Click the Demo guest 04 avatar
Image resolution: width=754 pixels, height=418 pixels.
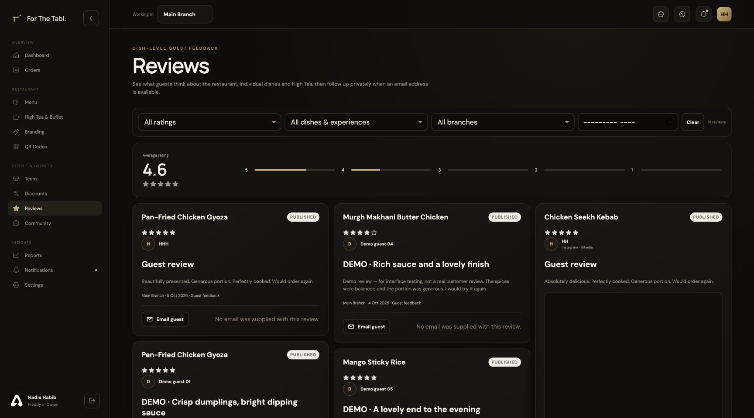[350, 244]
